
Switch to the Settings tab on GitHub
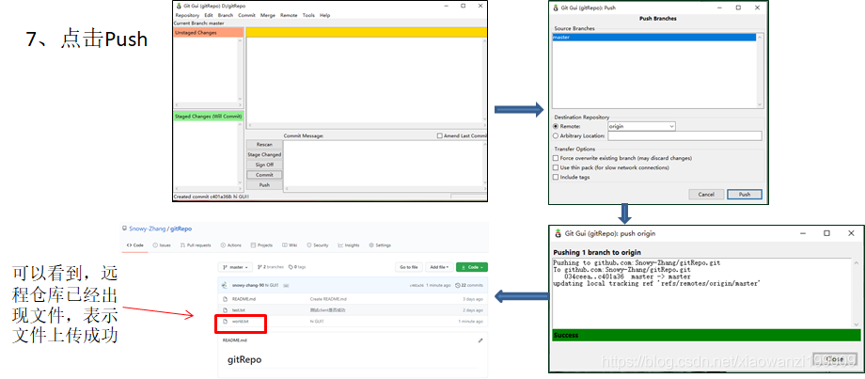coord(380,245)
